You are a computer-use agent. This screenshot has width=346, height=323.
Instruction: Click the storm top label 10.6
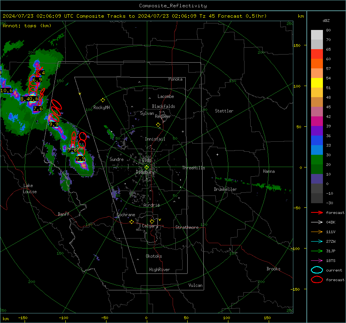(x=7, y=90)
